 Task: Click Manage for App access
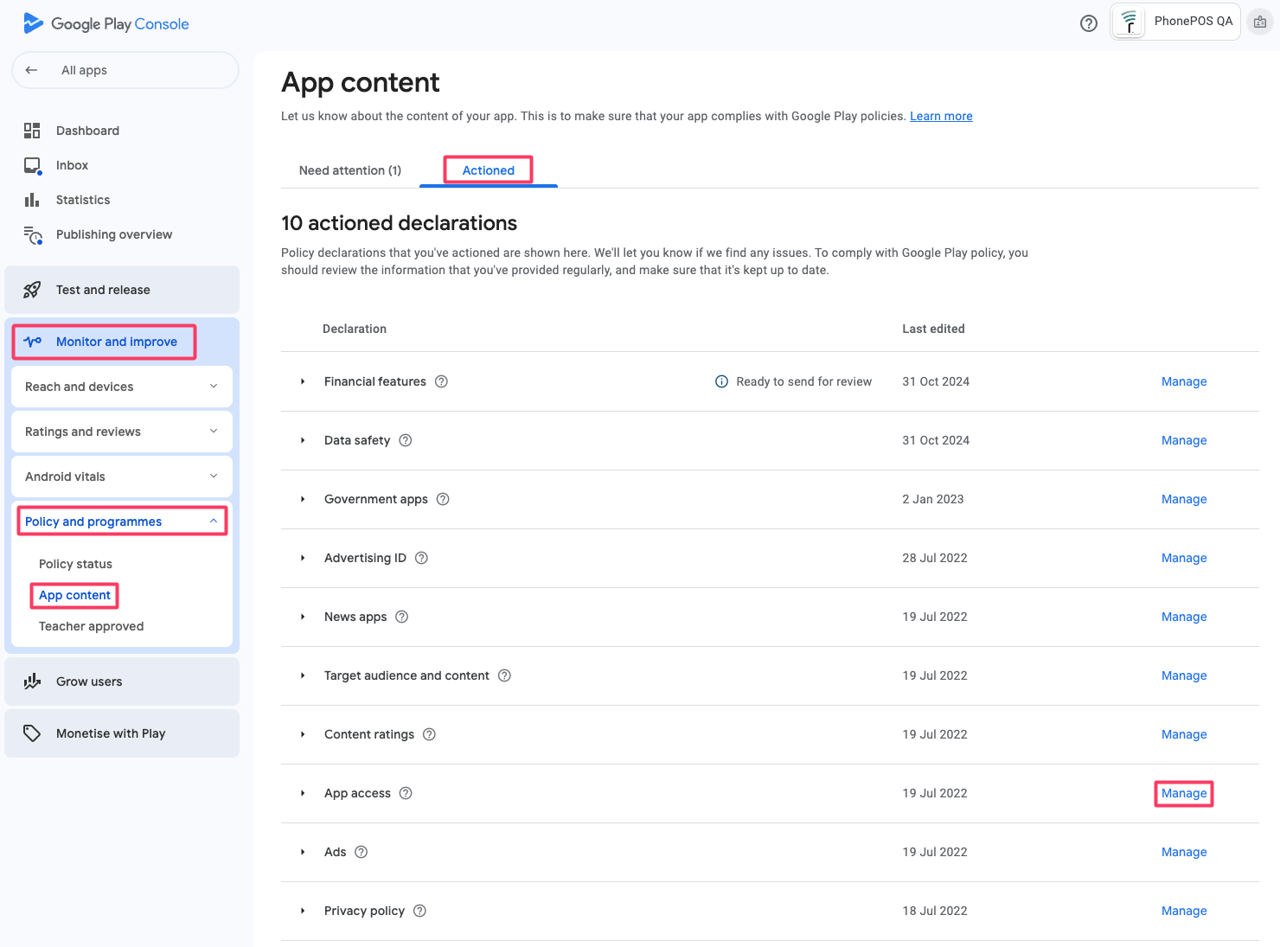point(1184,793)
